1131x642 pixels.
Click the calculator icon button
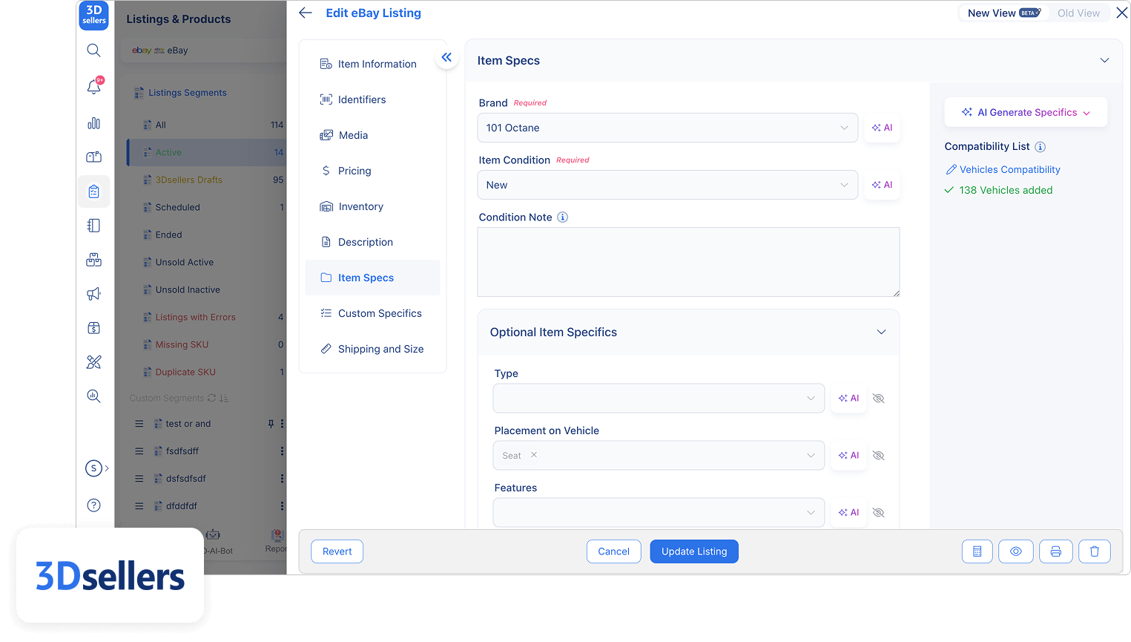(977, 551)
